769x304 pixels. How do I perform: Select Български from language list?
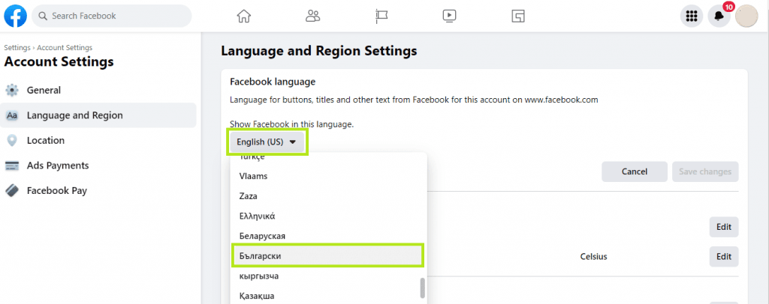click(x=327, y=255)
